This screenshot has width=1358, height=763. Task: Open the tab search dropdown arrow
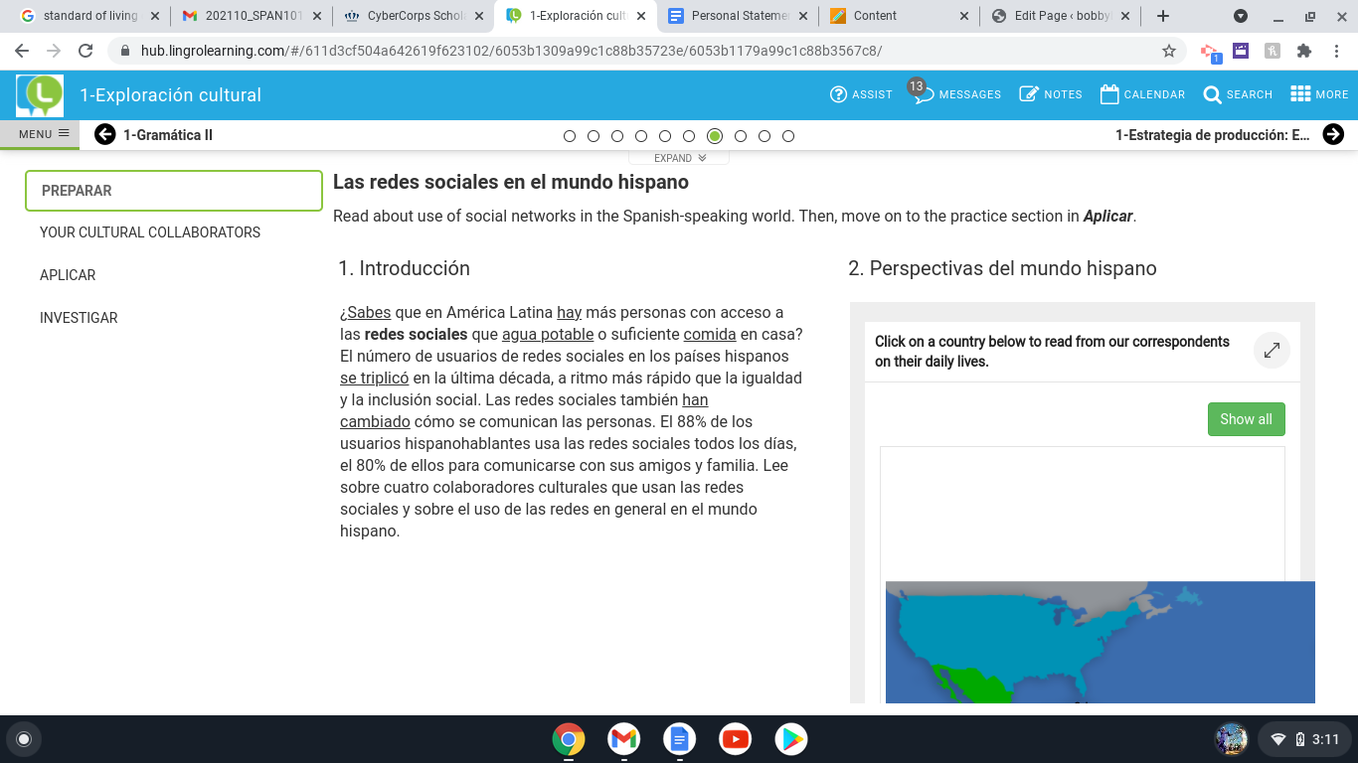1241,16
